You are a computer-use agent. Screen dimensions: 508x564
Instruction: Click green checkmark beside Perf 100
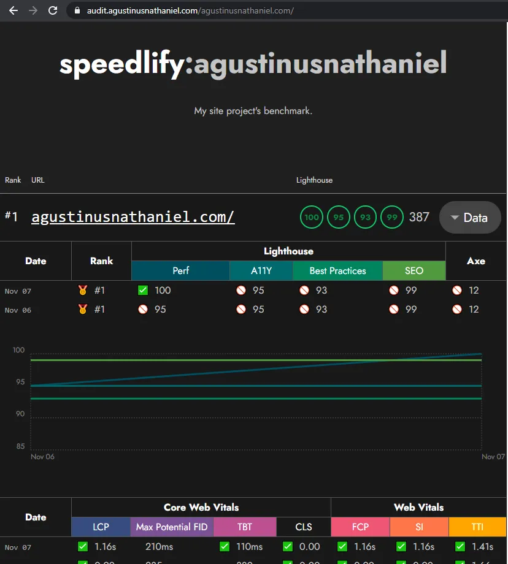click(143, 290)
